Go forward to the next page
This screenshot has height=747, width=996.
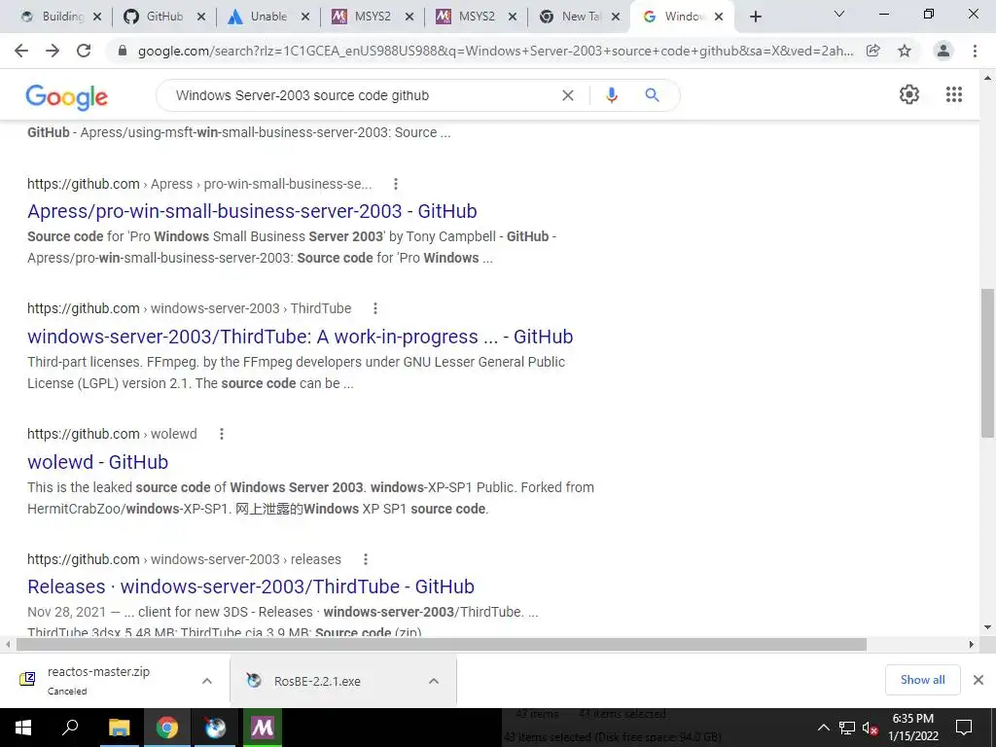coord(53,51)
